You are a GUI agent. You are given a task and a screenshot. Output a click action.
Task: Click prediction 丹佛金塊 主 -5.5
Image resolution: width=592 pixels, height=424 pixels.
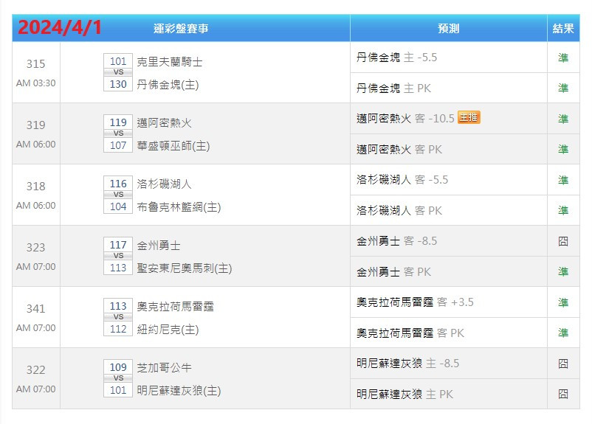tap(396, 58)
